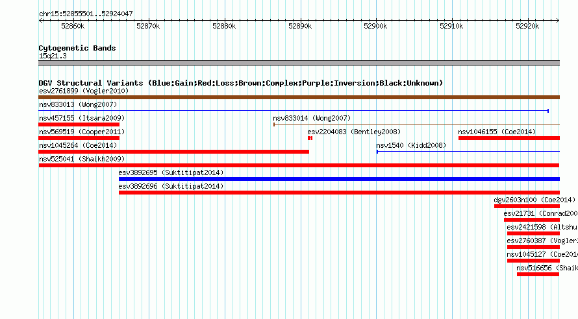Click the esv3892695 (Suktitipat2014) label

171,172
